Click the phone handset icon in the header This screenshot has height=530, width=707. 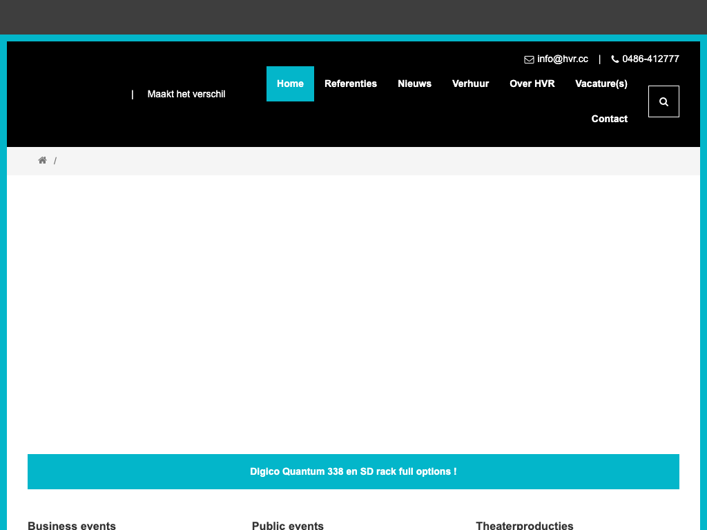[615, 59]
